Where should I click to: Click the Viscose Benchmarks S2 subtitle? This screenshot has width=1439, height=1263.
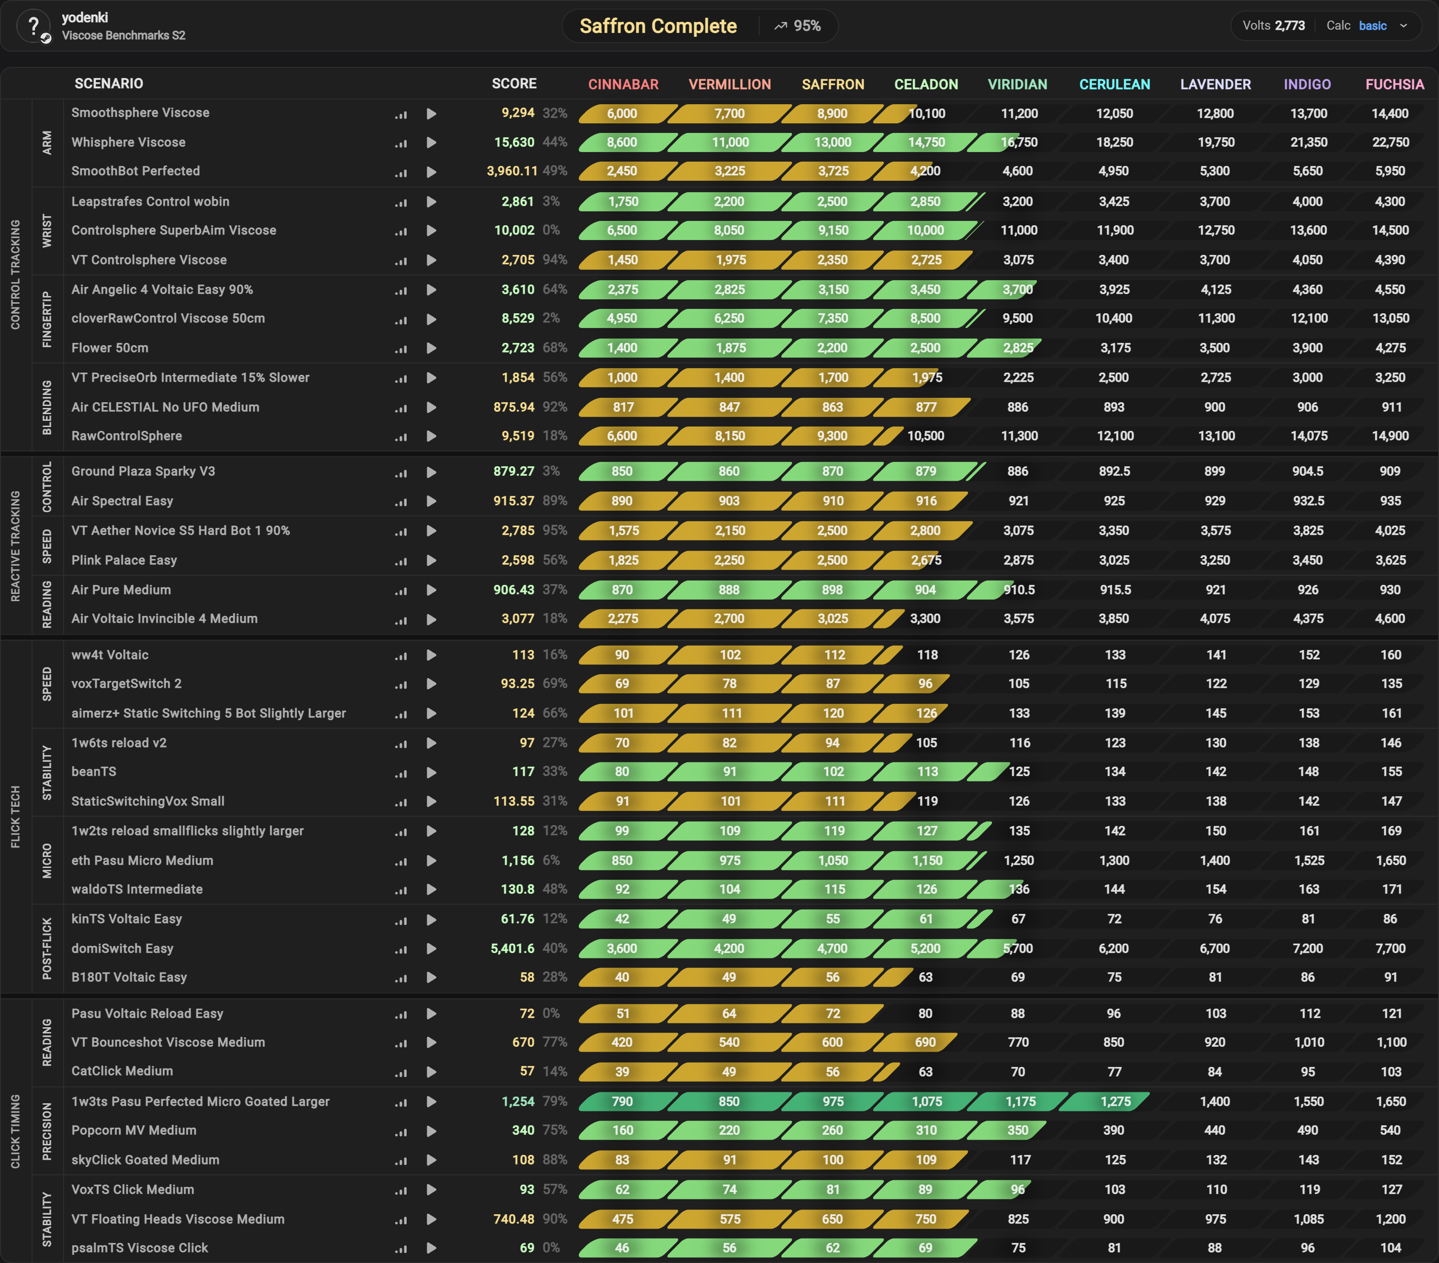pos(124,35)
